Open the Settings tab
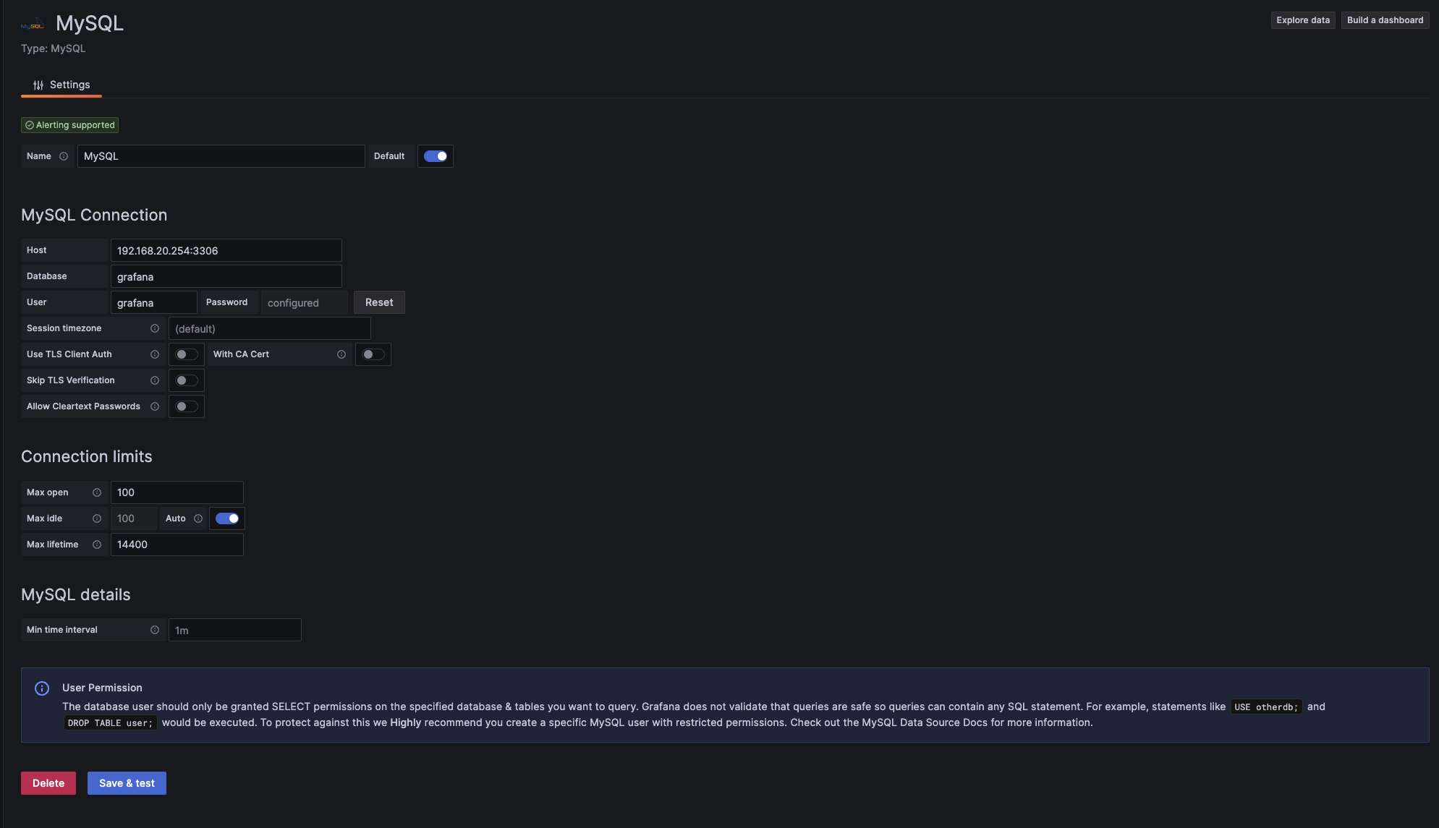The image size is (1439, 828). (x=61, y=85)
